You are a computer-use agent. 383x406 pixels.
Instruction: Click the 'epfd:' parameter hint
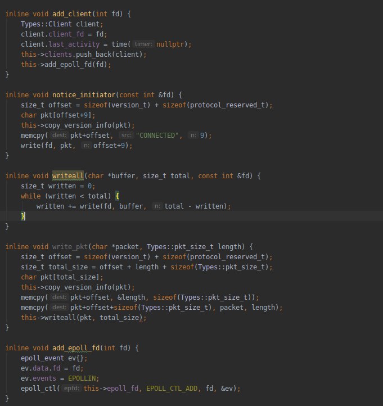click(72, 388)
